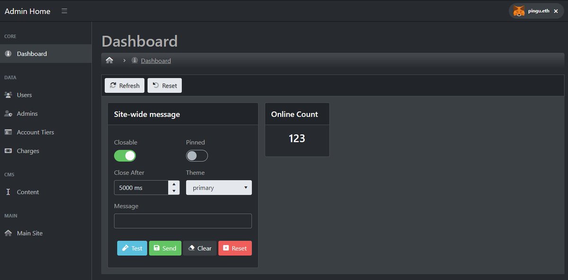Click into the Message input field
The width and height of the screenshot is (568, 280).
point(183,221)
